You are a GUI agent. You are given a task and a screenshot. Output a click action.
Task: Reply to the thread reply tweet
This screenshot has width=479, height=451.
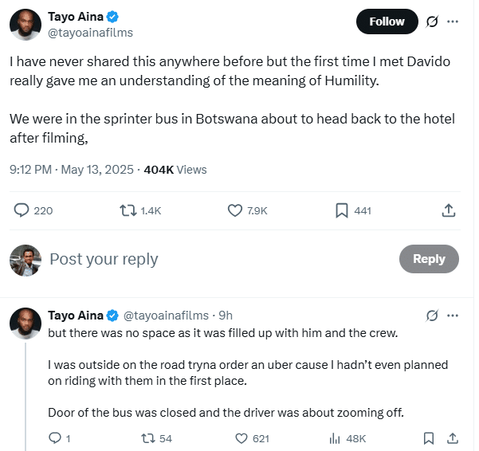(55, 438)
